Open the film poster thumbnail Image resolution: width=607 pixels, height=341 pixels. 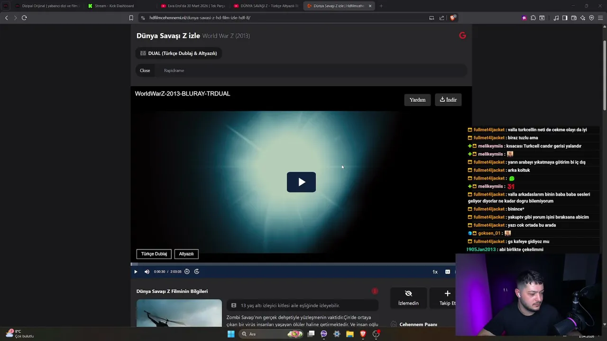(179, 313)
